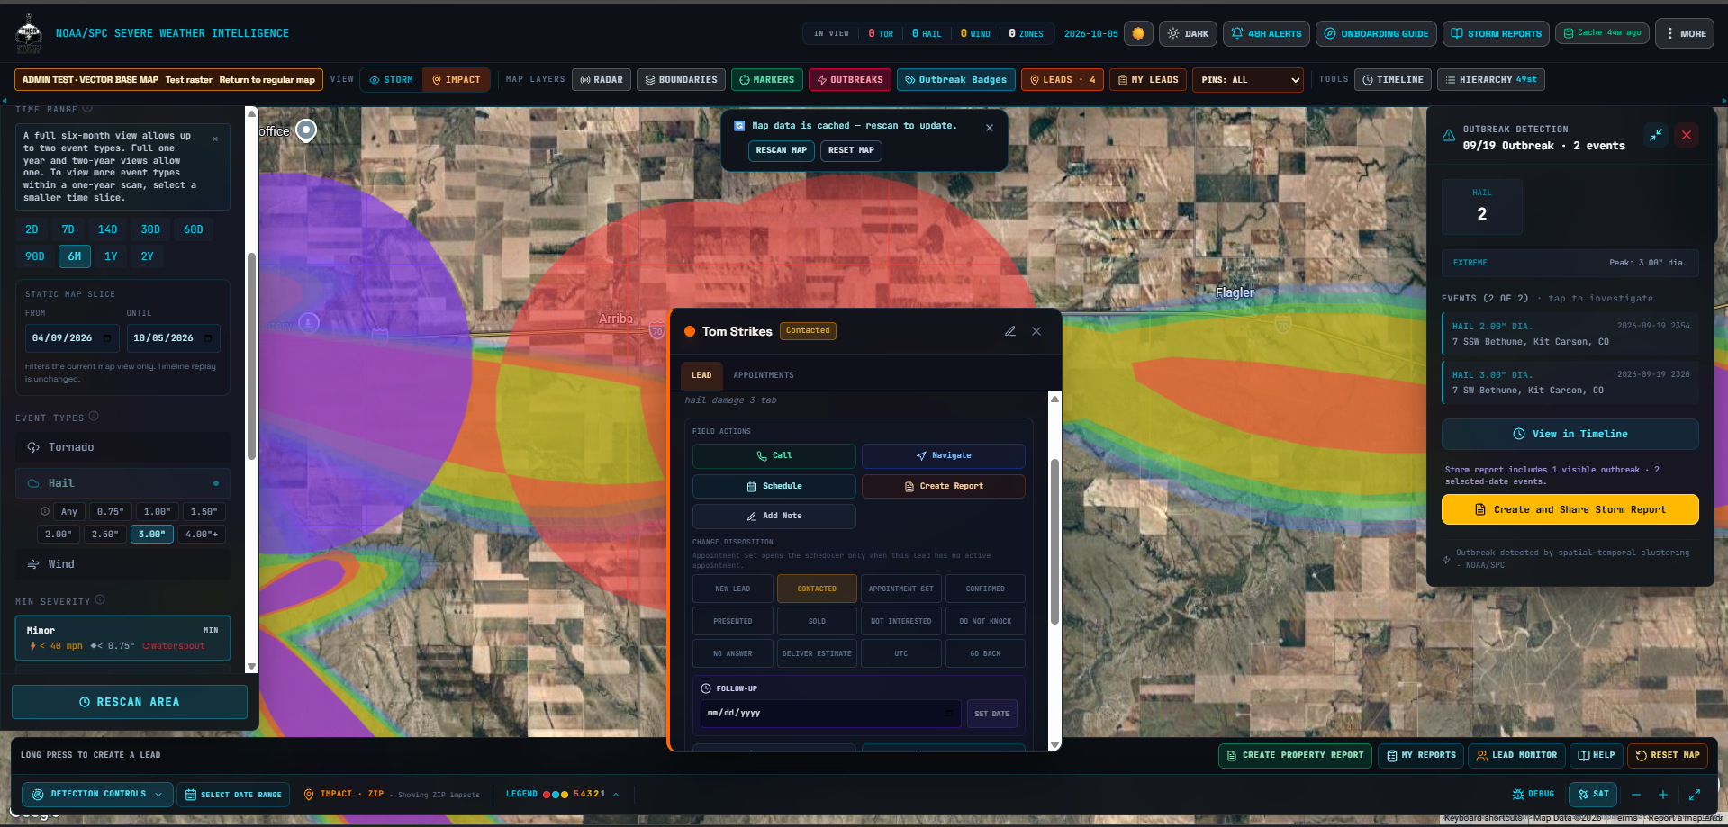Image resolution: width=1728 pixels, height=827 pixels.
Task: Select the 3.00" hail size filter
Action: 151,535
